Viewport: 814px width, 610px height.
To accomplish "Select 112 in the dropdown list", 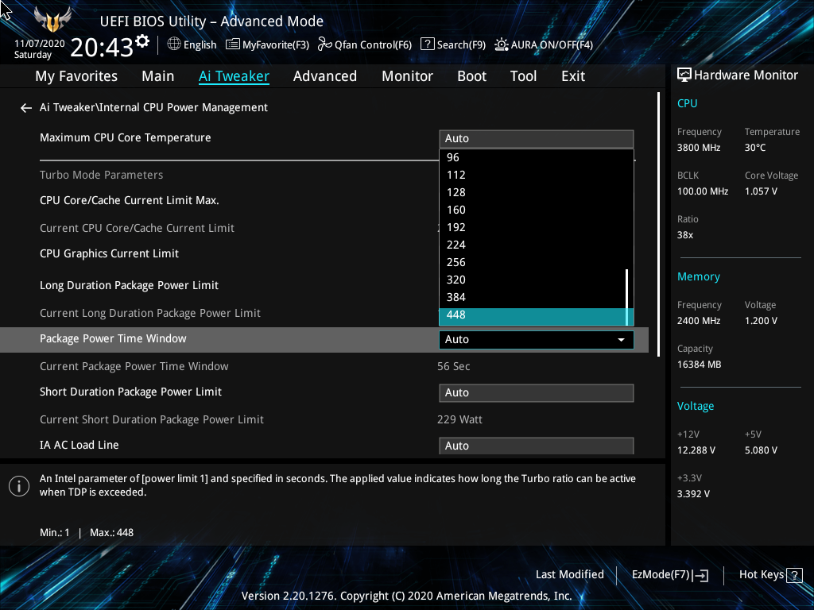I will (x=533, y=176).
